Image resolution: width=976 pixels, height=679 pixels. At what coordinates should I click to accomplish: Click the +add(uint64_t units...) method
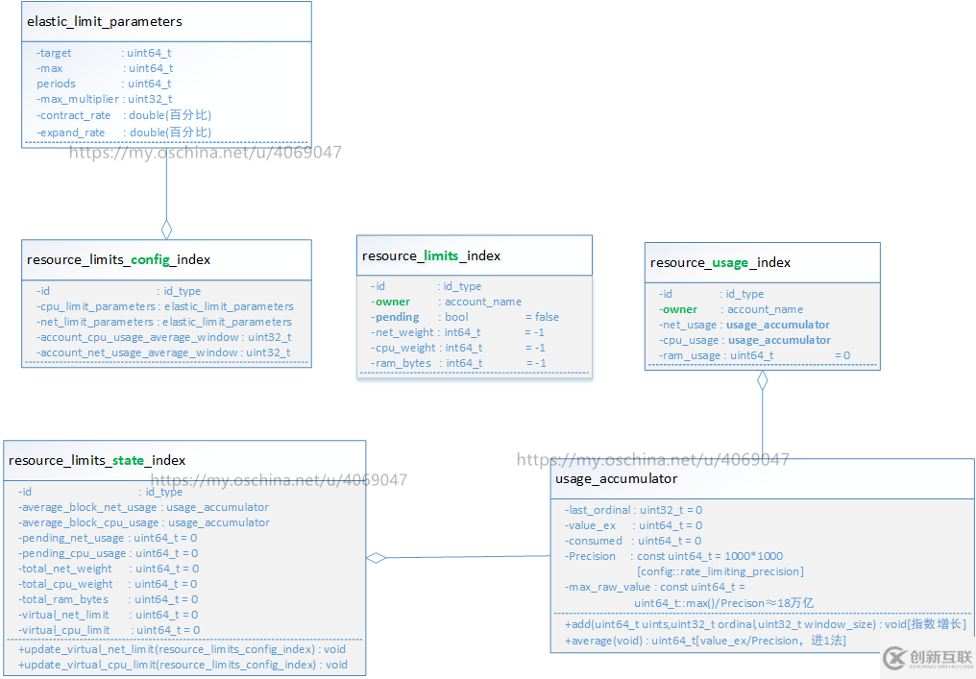click(766, 624)
